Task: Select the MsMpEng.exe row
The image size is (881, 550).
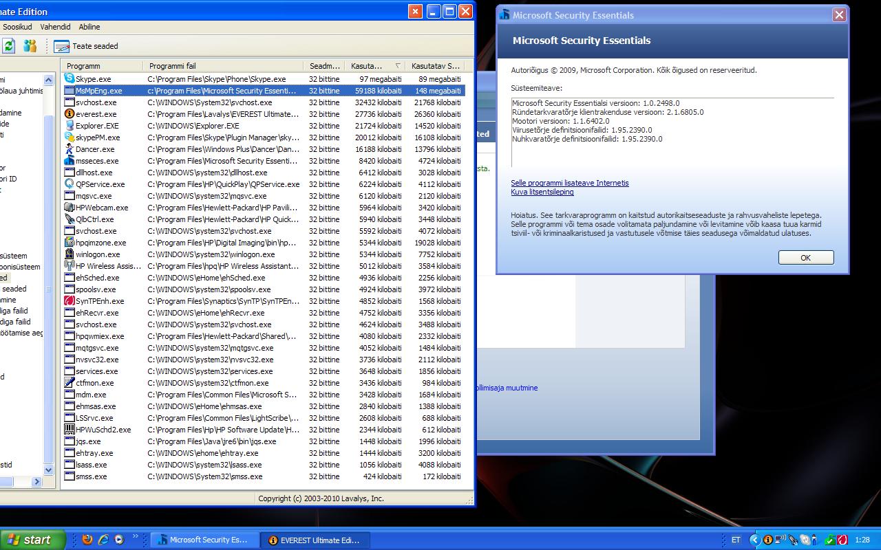Action: point(264,91)
